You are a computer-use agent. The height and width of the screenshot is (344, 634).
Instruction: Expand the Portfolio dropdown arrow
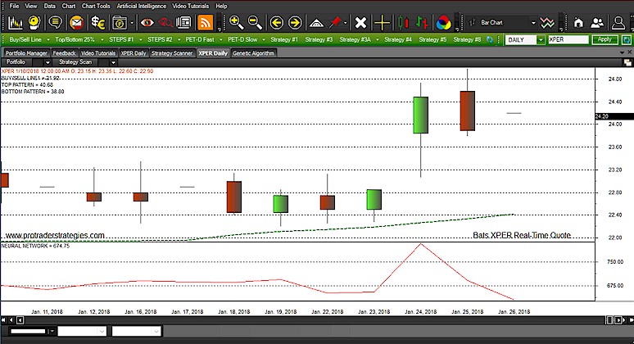click(x=47, y=61)
